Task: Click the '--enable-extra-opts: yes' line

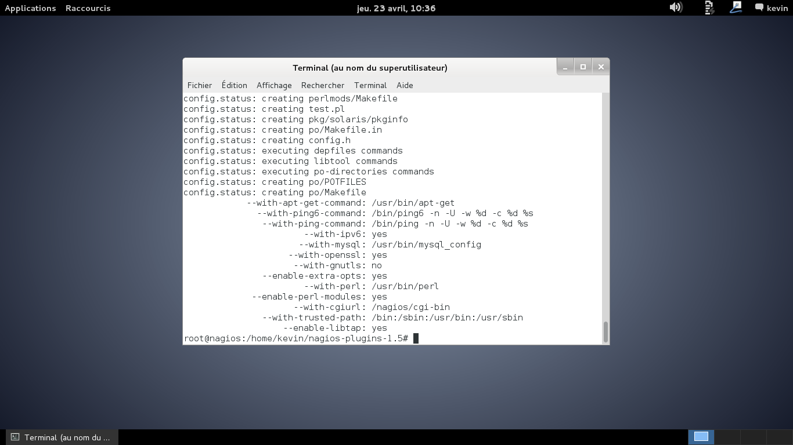Action: (x=325, y=276)
